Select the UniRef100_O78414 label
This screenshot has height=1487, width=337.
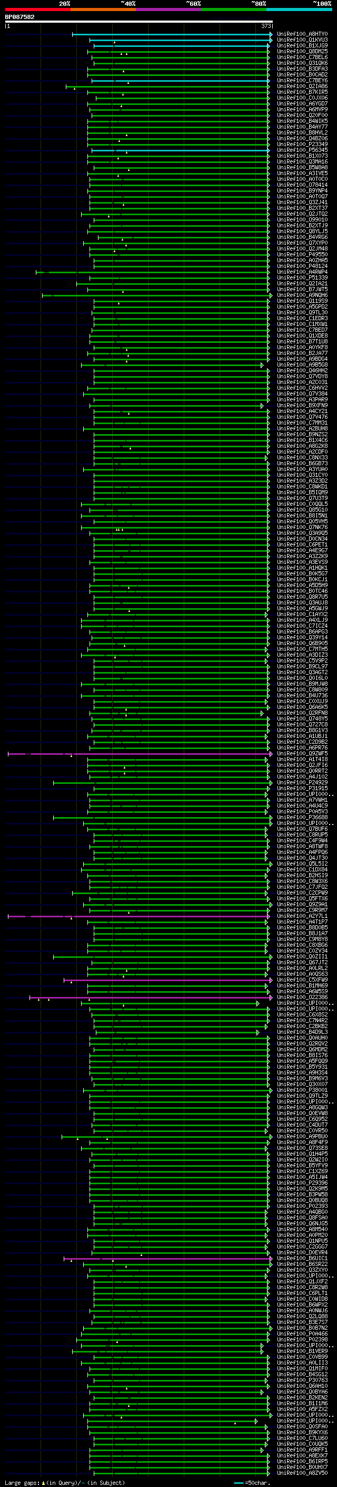(x=302, y=185)
